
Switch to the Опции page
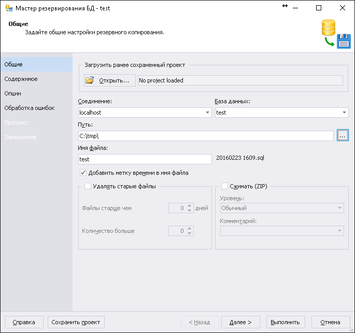pos(36,93)
